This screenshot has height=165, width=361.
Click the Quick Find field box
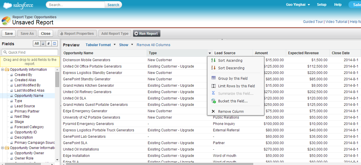(x=30, y=52)
